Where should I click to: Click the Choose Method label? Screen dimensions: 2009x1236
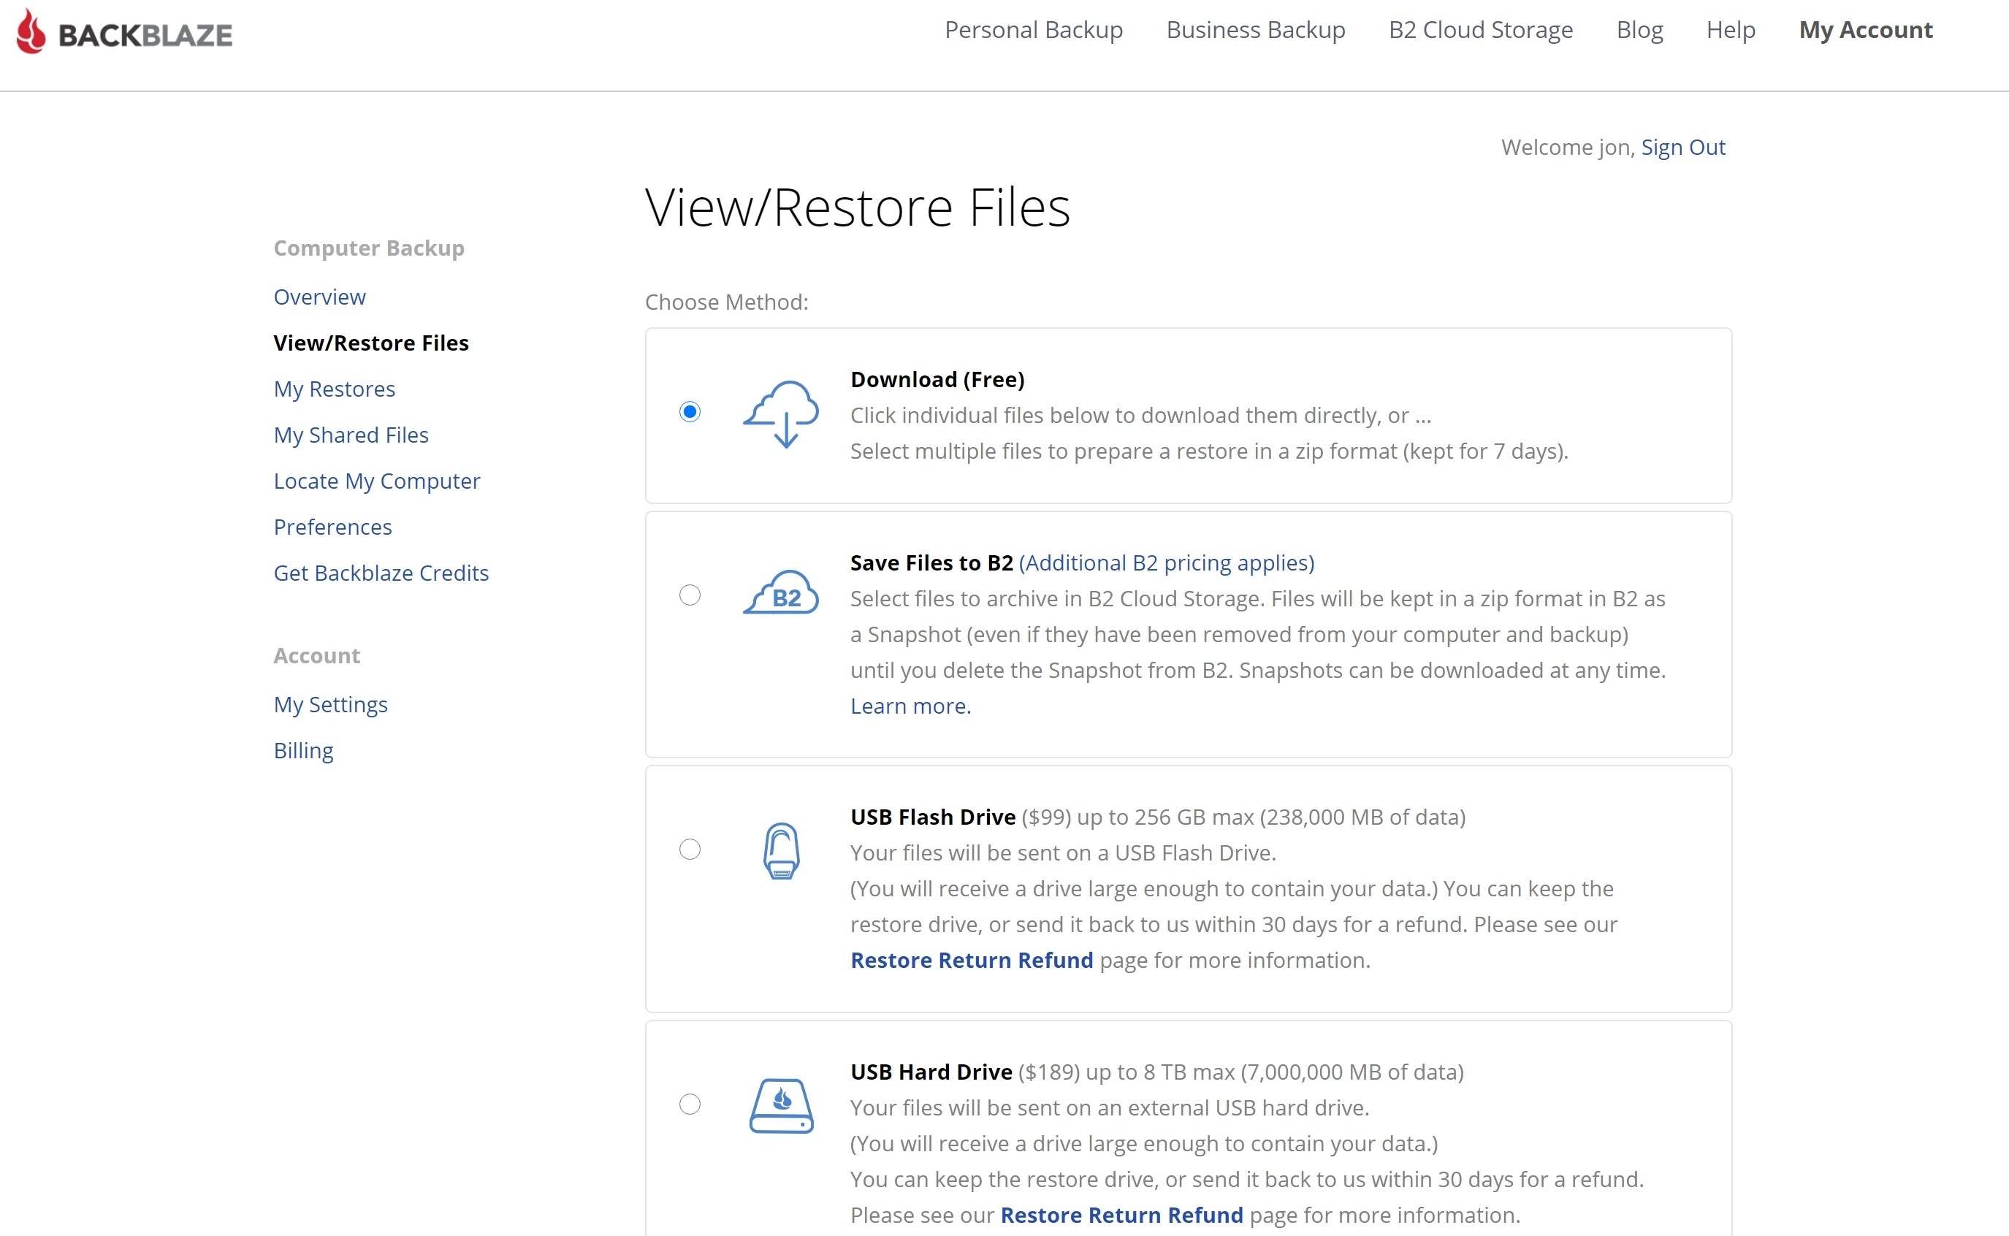pos(727,302)
